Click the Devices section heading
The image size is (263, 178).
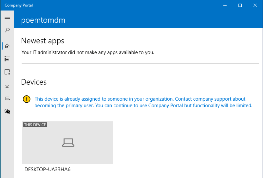tap(34, 82)
